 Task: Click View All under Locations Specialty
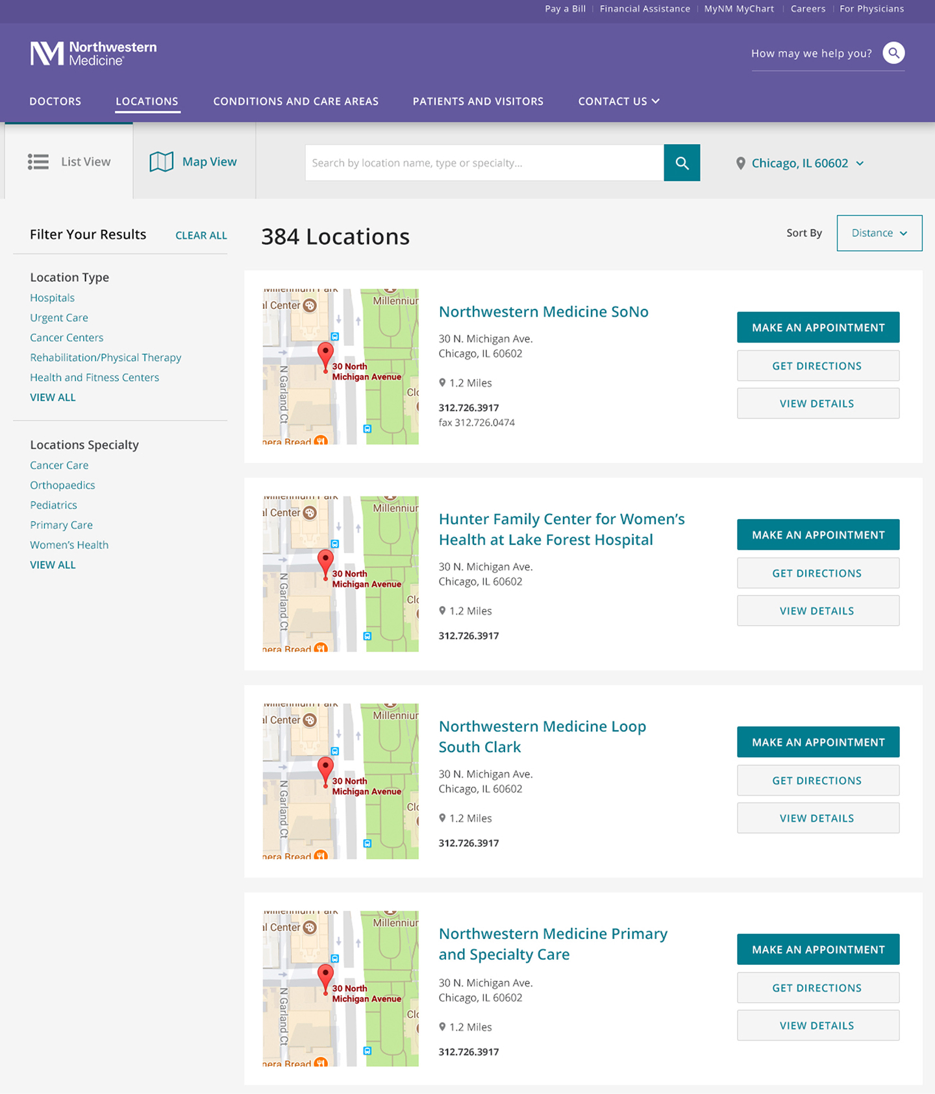pos(53,565)
